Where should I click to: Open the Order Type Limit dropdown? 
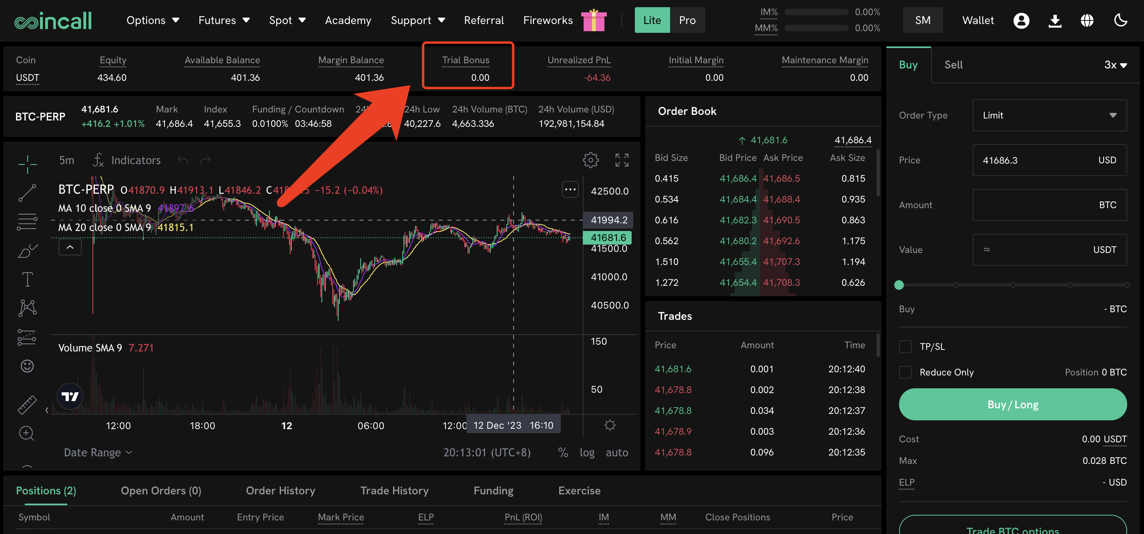pos(1049,116)
